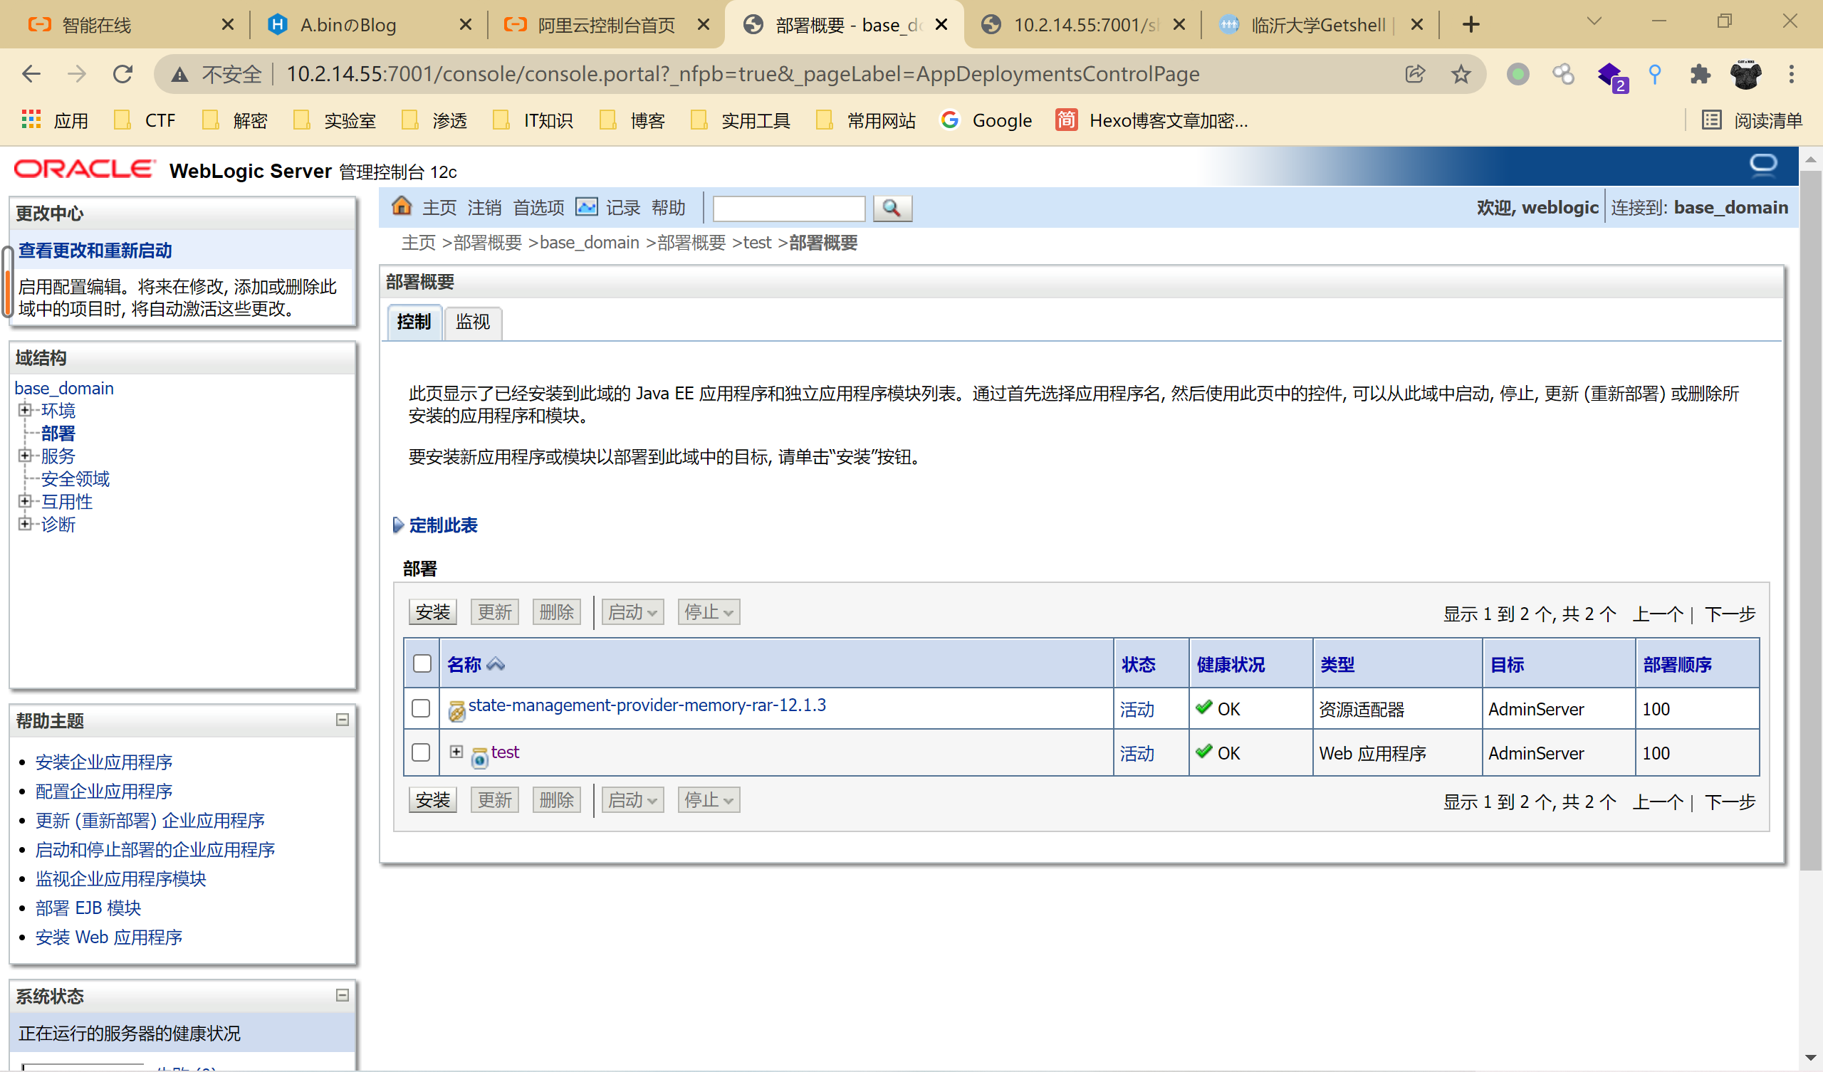Click the not-secure warning triangle icon
The height and width of the screenshot is (1072, 1823).
pyautogui.click(x=179, y=74)
